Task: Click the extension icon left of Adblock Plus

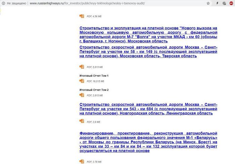Action: [x=224, y=3]
